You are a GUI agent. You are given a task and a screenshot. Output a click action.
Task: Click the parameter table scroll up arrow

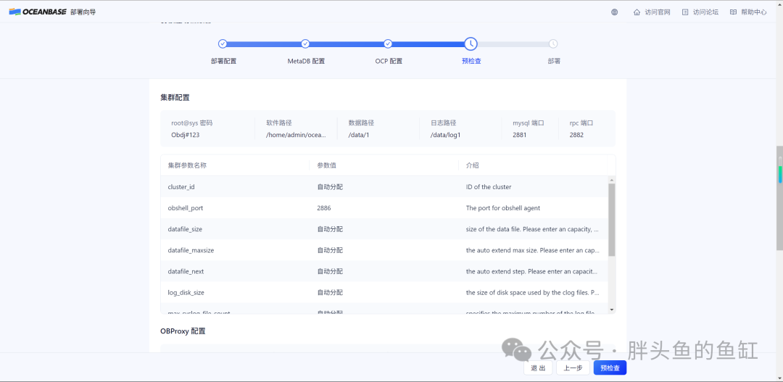click(x=612, y=180)
